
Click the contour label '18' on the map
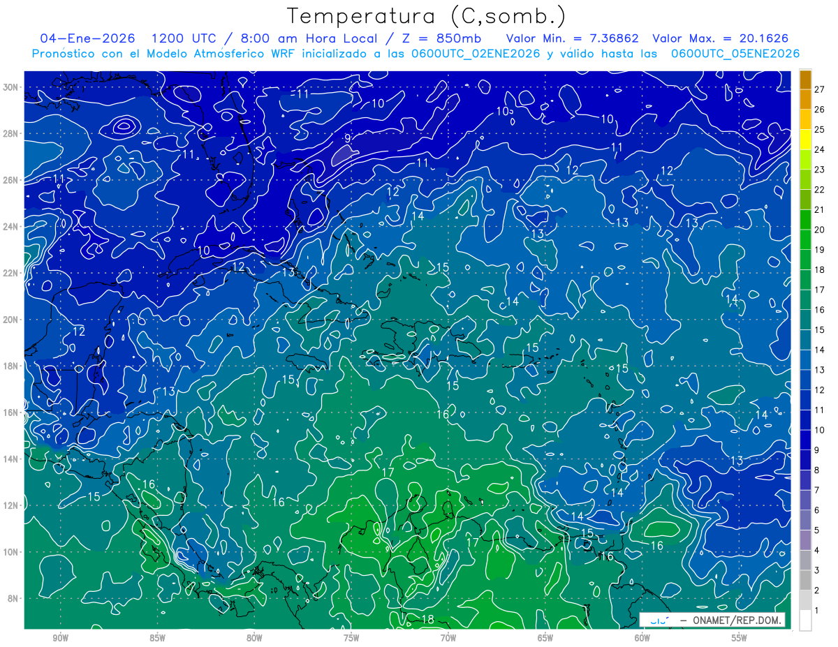click(428, 619)
